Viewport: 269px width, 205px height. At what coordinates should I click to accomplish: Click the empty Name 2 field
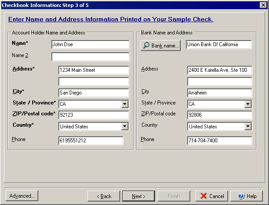pyautogui.click(x=91, y=57)
